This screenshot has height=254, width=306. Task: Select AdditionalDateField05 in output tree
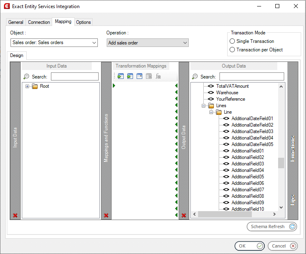coord(252,144)
